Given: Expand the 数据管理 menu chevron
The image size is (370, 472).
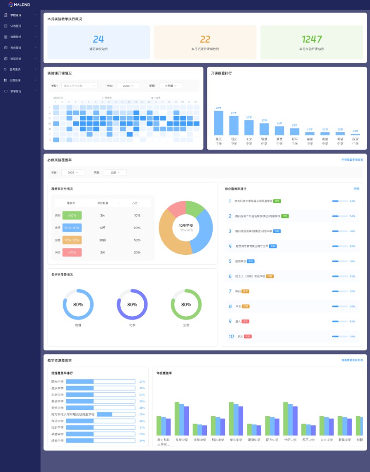Looking at the screenshot, I should coord(35,37).
